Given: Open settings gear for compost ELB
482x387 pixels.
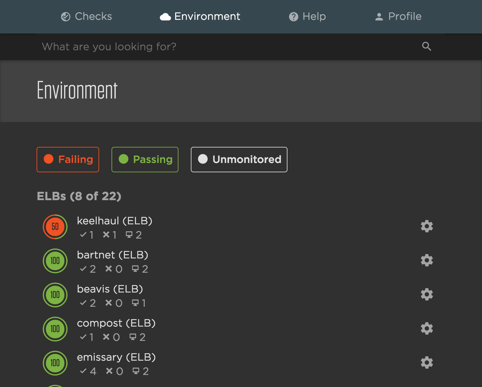Looking at the screenshot, I should (427, 328).
